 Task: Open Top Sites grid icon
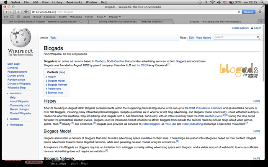click(18, 17)
